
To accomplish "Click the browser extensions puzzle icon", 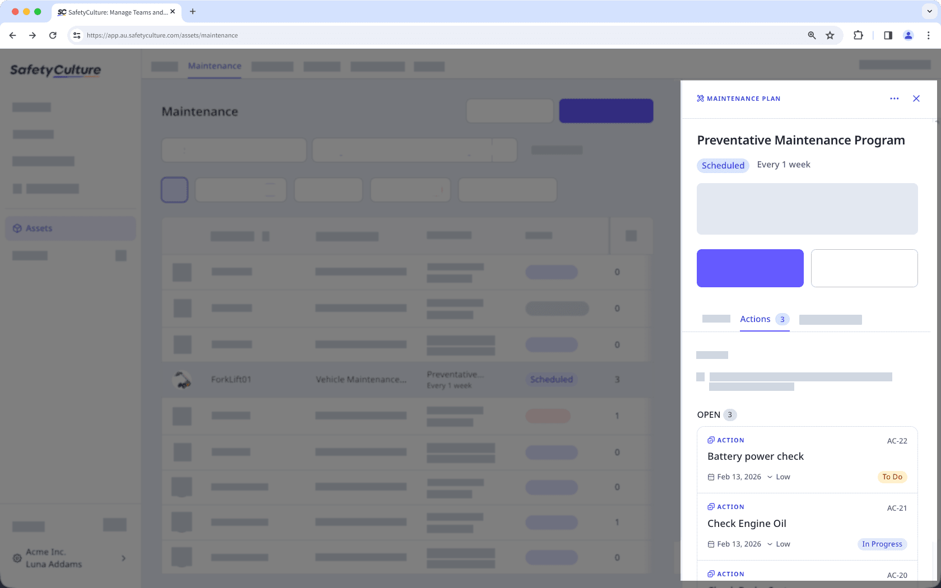I will [x=858, y=35].
